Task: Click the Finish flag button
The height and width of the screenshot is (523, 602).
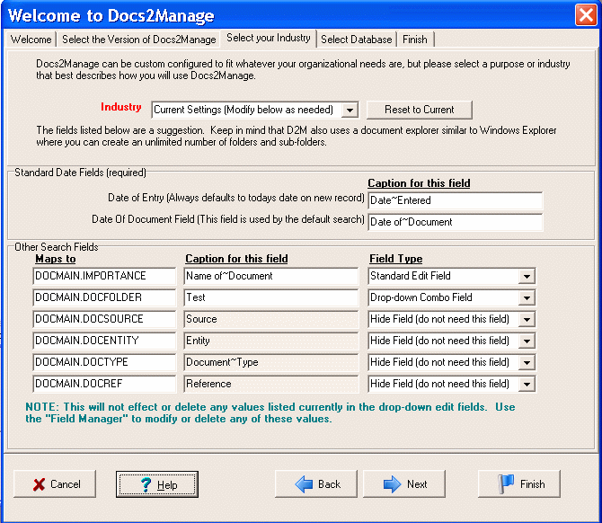Action: [x=518, y=484]
